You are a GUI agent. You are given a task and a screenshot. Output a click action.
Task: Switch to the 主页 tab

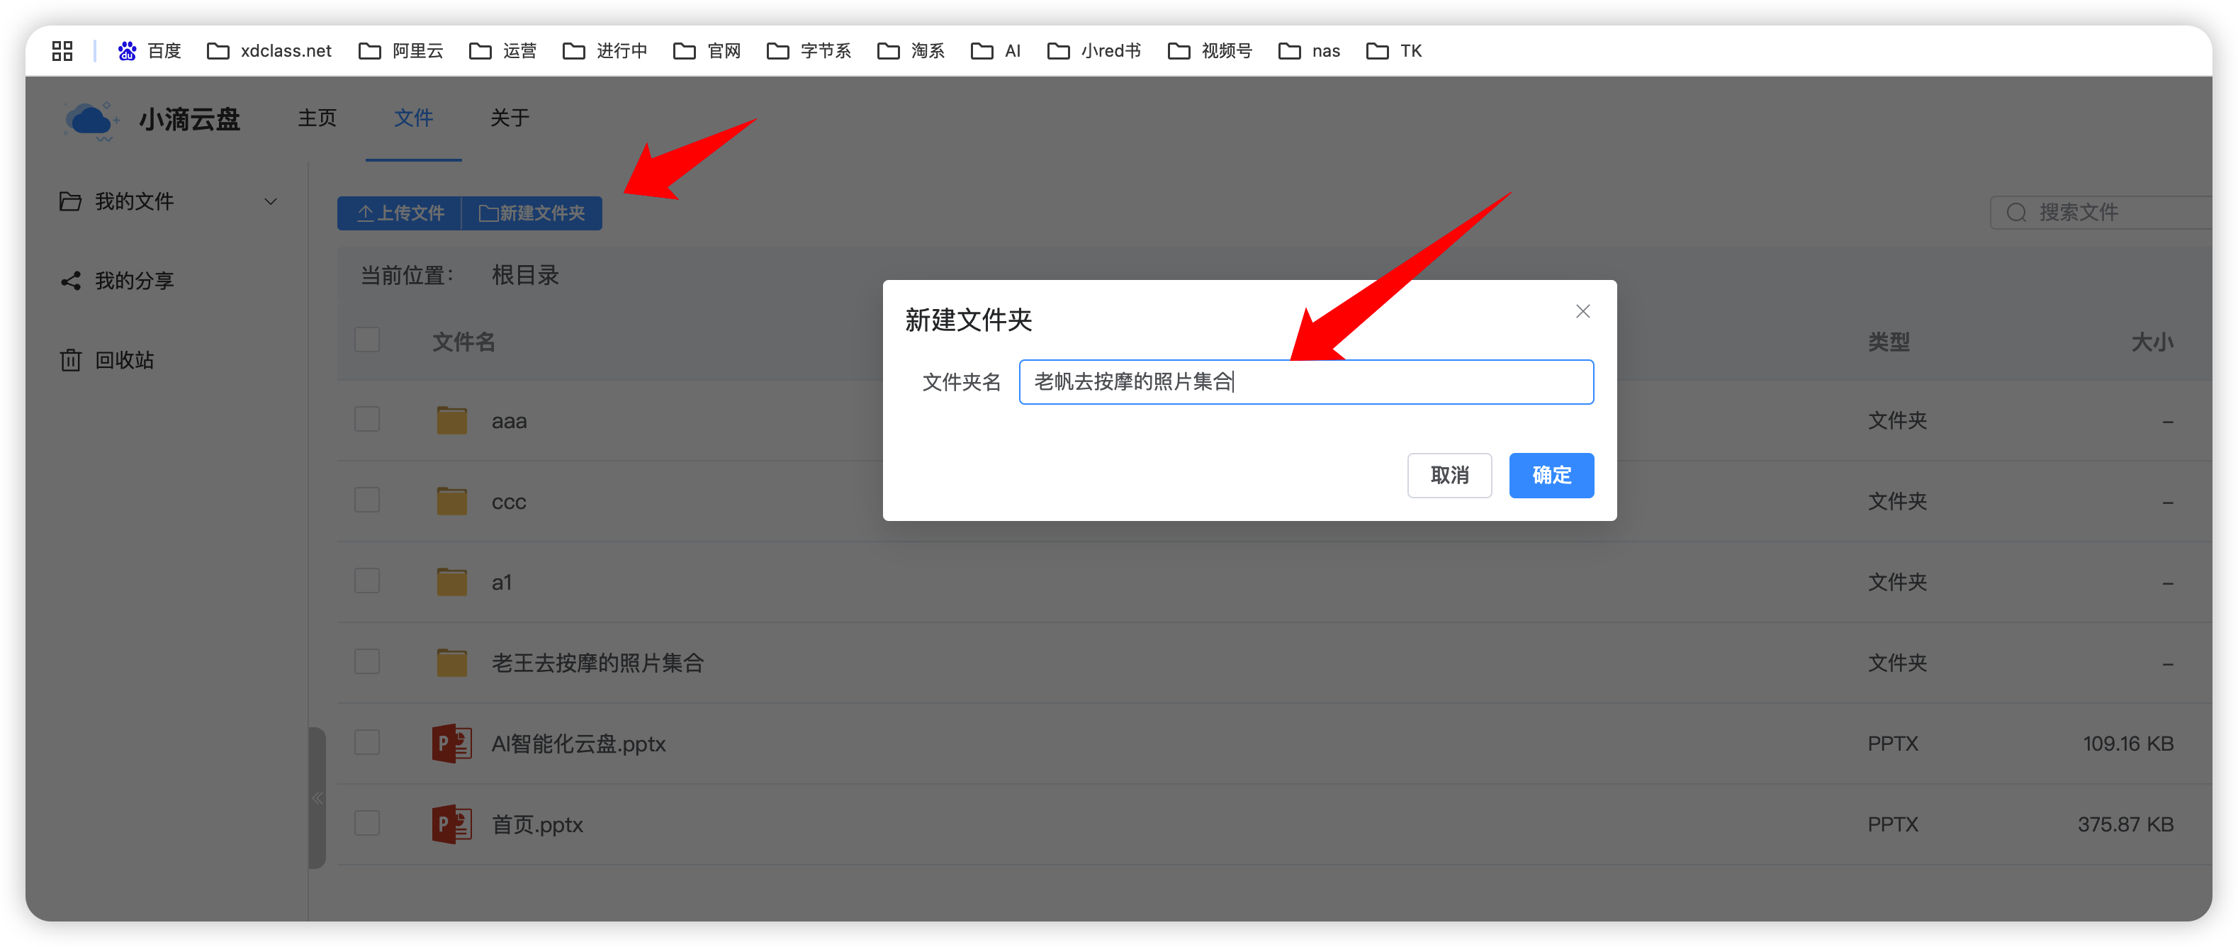click(316, 118)
